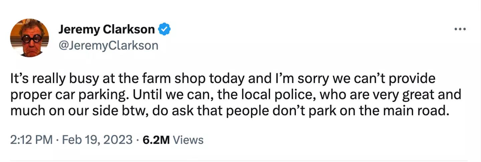Screen dimensions: 481x162
Task: Open Jeremy Clarkson's profile picture
Action: point(29,38)
